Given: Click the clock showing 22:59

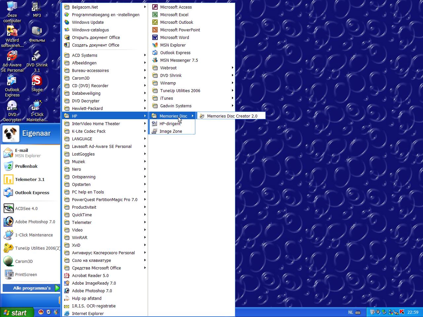Looking at the screenshot, I should tap(413, 312).
